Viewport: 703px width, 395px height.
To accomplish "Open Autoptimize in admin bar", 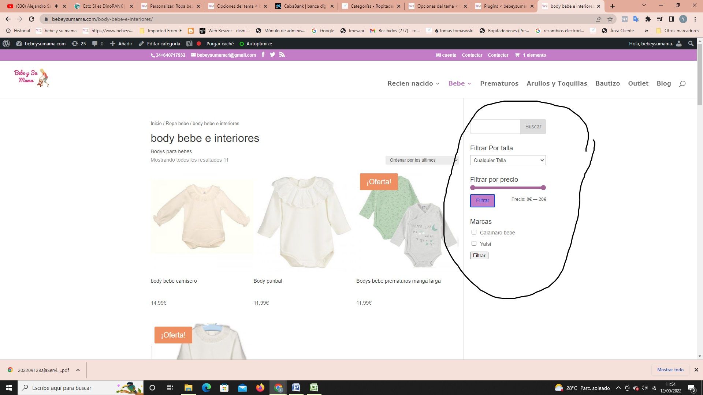I will [256, 44].
